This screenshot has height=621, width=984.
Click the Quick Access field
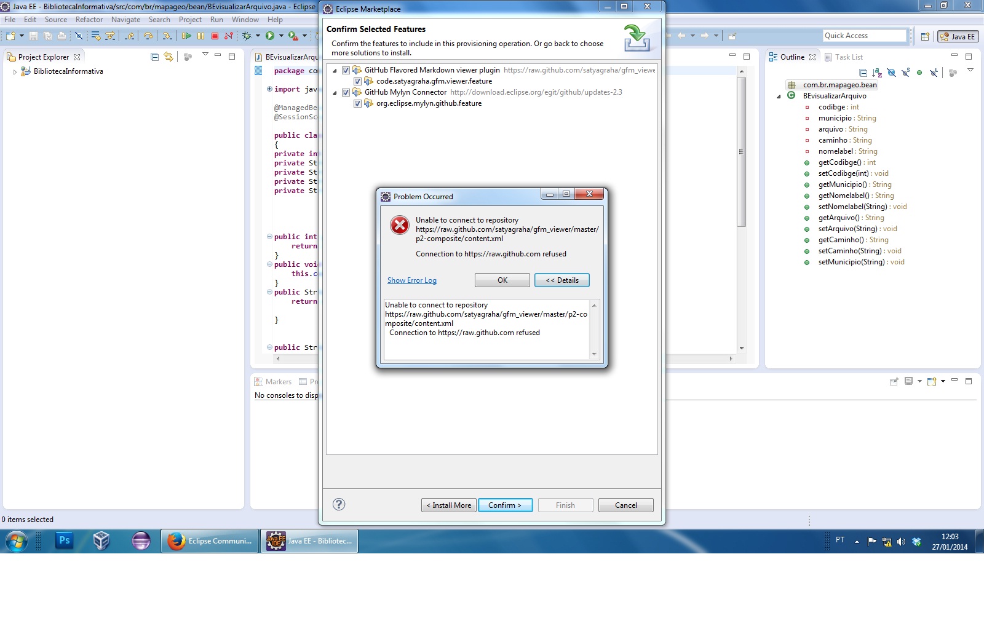(x=865, y=36)
